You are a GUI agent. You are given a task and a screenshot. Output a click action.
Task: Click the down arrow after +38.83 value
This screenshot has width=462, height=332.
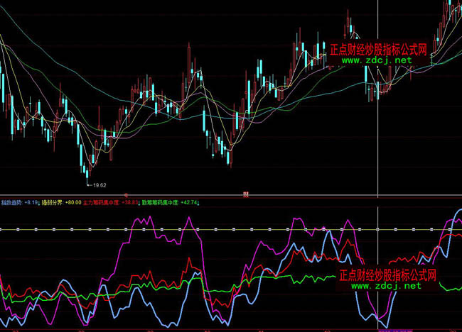pyautogui.click(x=139, y=203)
